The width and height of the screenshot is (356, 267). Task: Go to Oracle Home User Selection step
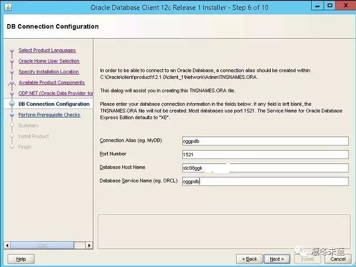(x=49, y=61)
